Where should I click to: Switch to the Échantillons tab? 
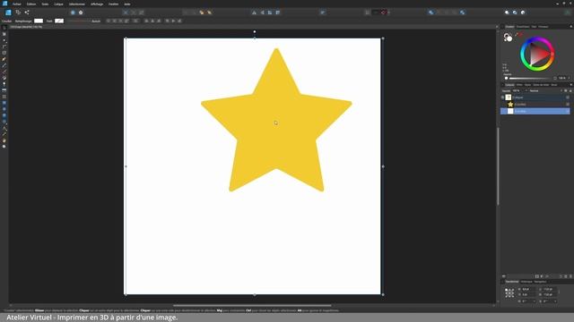click(523, 27)
